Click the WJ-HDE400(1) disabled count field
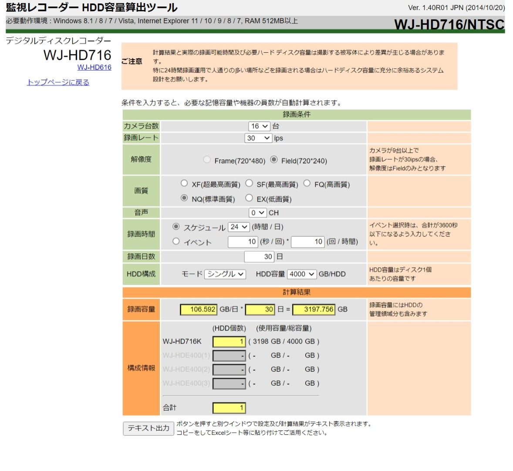The image size is (513, 471). pos(229,356)
